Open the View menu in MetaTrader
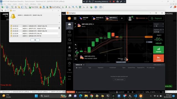 (x=9, y=4)
